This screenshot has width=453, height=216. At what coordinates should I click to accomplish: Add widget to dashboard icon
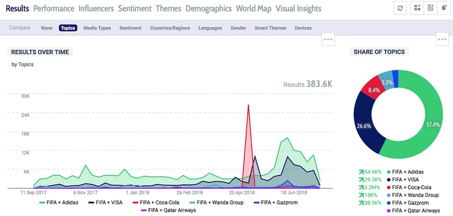click(417, 8)
